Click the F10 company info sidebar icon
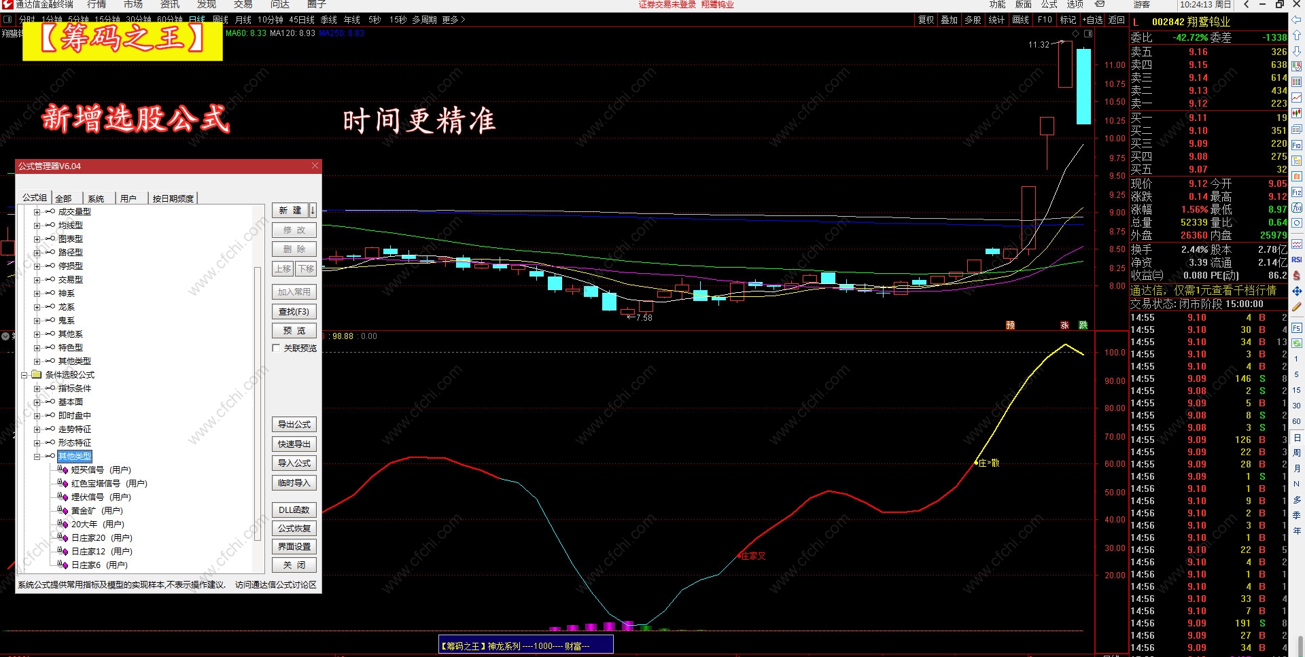 1297,145
